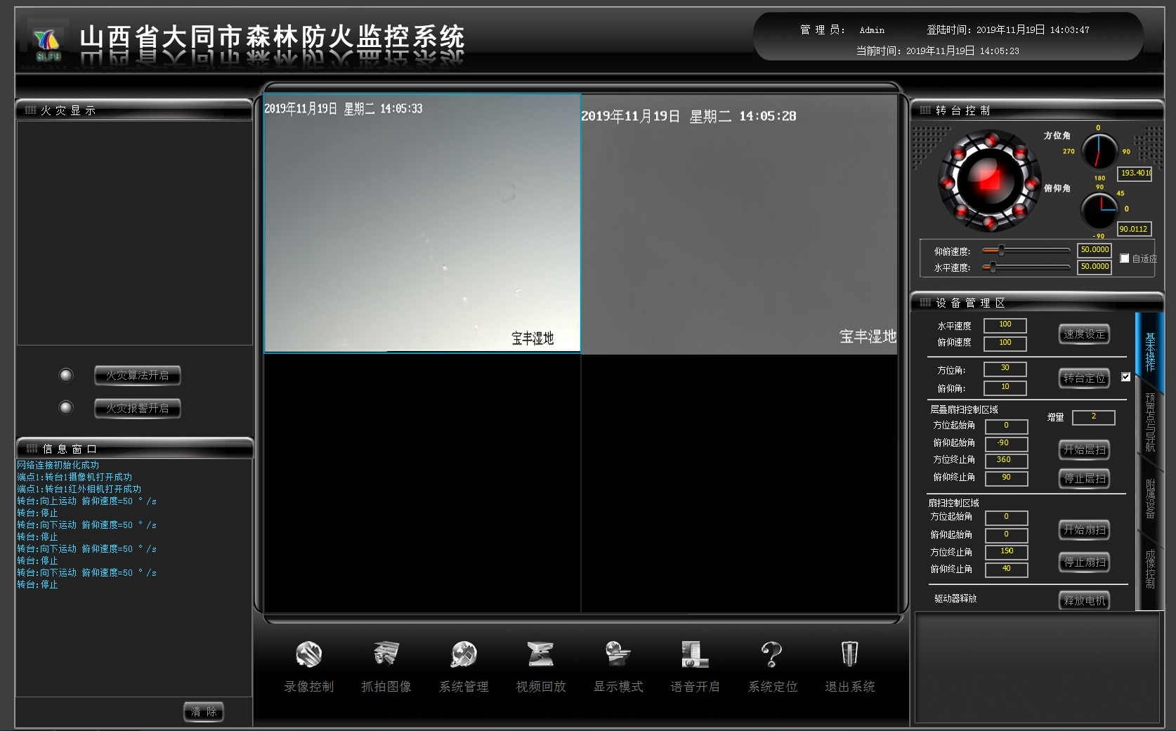Open the 录像控制 recording control icon

tap(308, 654)
